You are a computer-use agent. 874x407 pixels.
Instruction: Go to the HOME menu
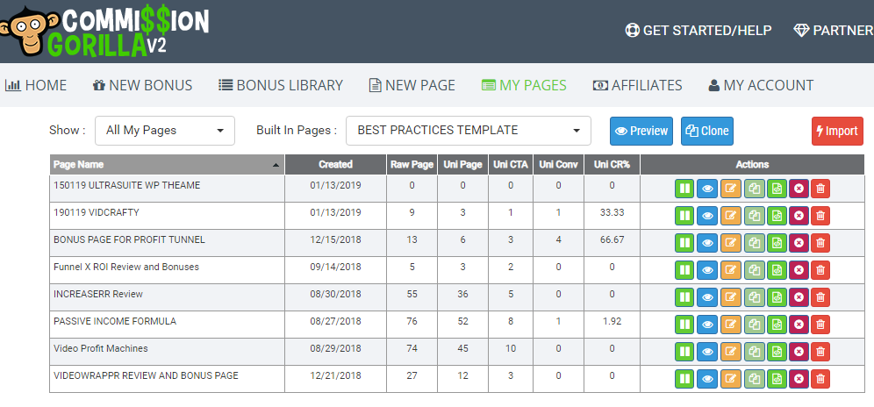tap(36, 85)
